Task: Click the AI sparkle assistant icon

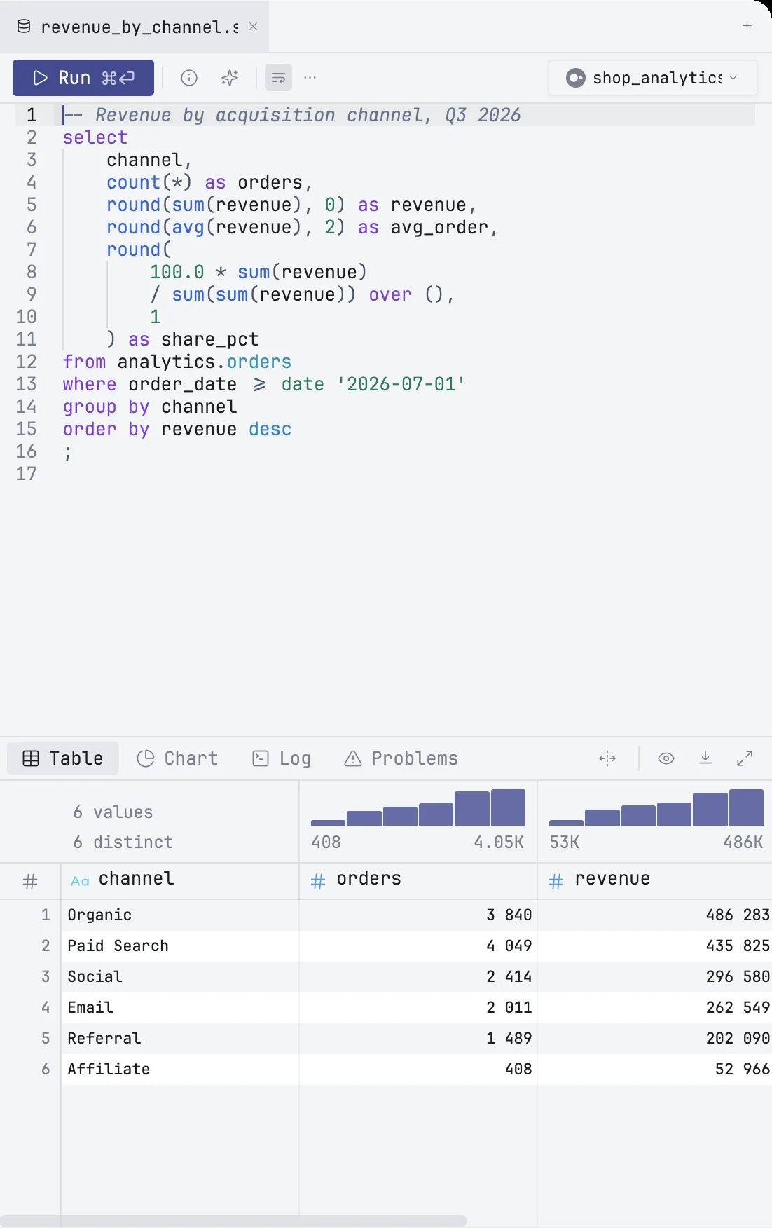Action: point(230,78)
